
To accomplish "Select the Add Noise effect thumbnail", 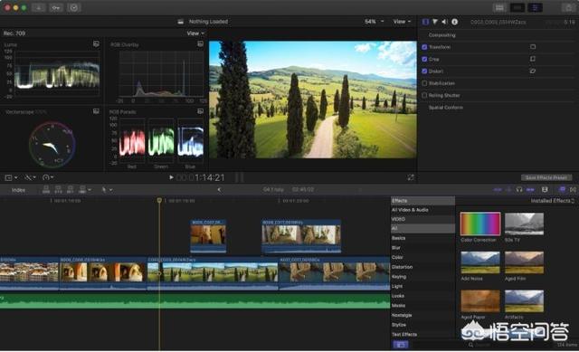I will [480, 262].
